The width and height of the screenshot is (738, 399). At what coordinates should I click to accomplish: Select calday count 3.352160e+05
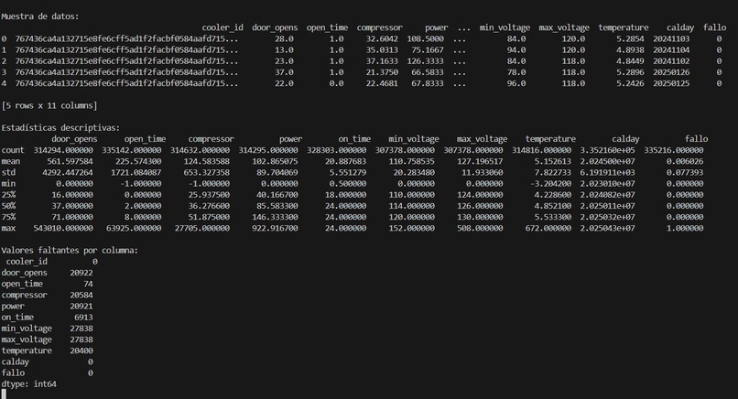coord(607,150)
